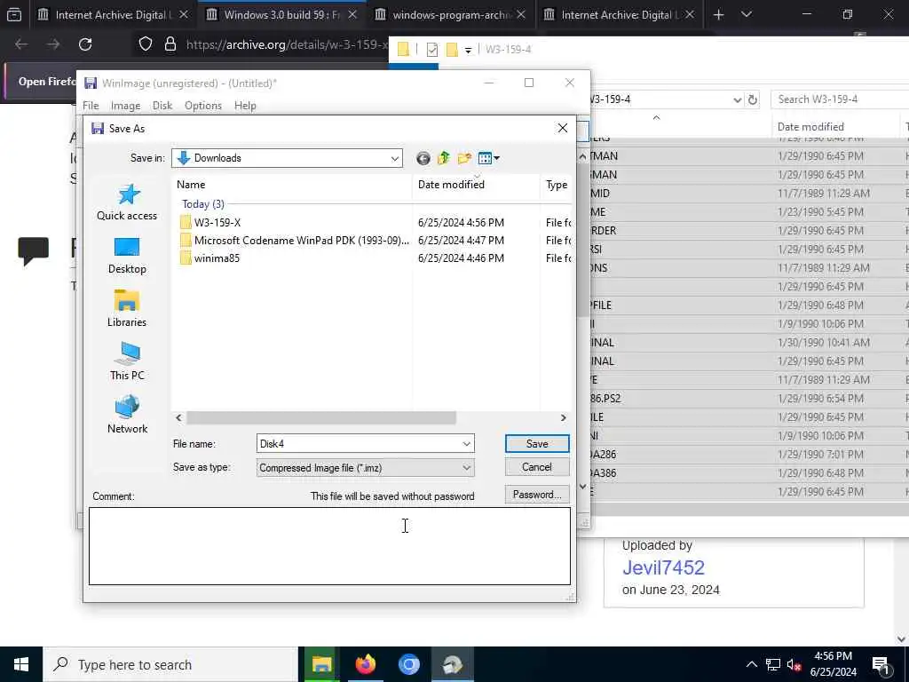
Task: Click the Firefox View icon
Action: coord(14,14)
